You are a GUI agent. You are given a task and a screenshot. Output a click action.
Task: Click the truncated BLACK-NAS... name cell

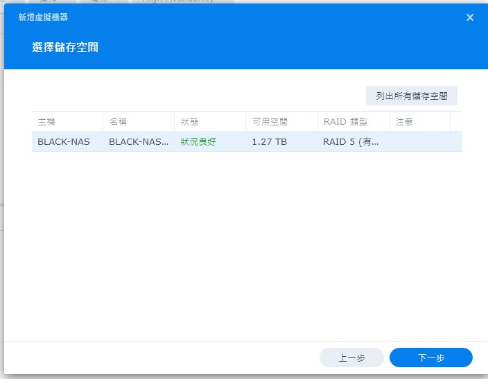139,141
